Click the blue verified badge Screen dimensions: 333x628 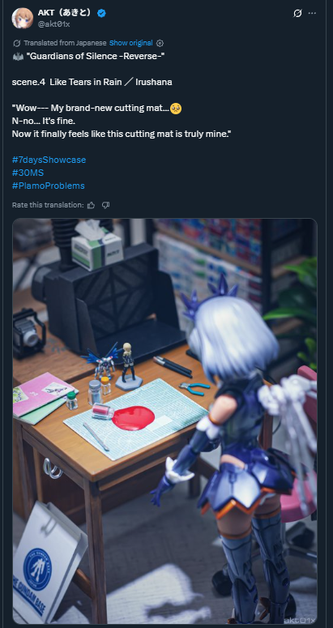[101, 13]
